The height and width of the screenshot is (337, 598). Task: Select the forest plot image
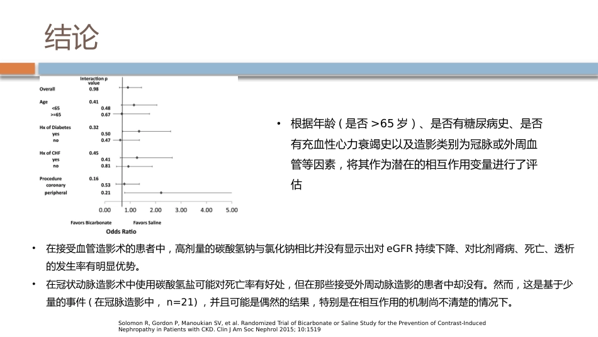pos(139,156)
